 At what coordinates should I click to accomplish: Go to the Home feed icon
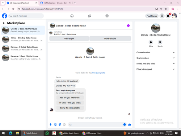[x=72, y=16]
